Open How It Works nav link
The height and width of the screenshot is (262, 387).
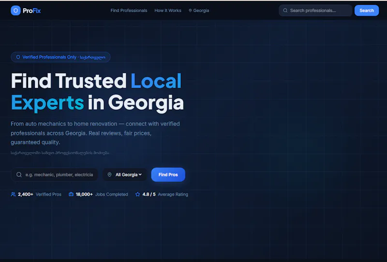[168, 11]
